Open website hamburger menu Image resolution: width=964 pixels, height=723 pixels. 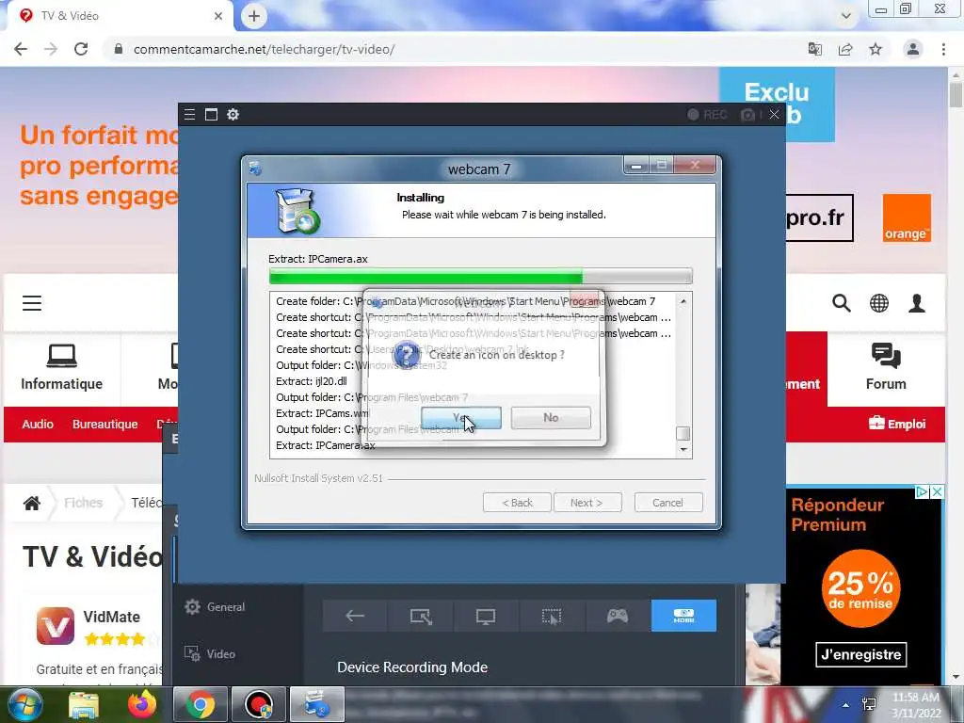(x=32, y=303)
